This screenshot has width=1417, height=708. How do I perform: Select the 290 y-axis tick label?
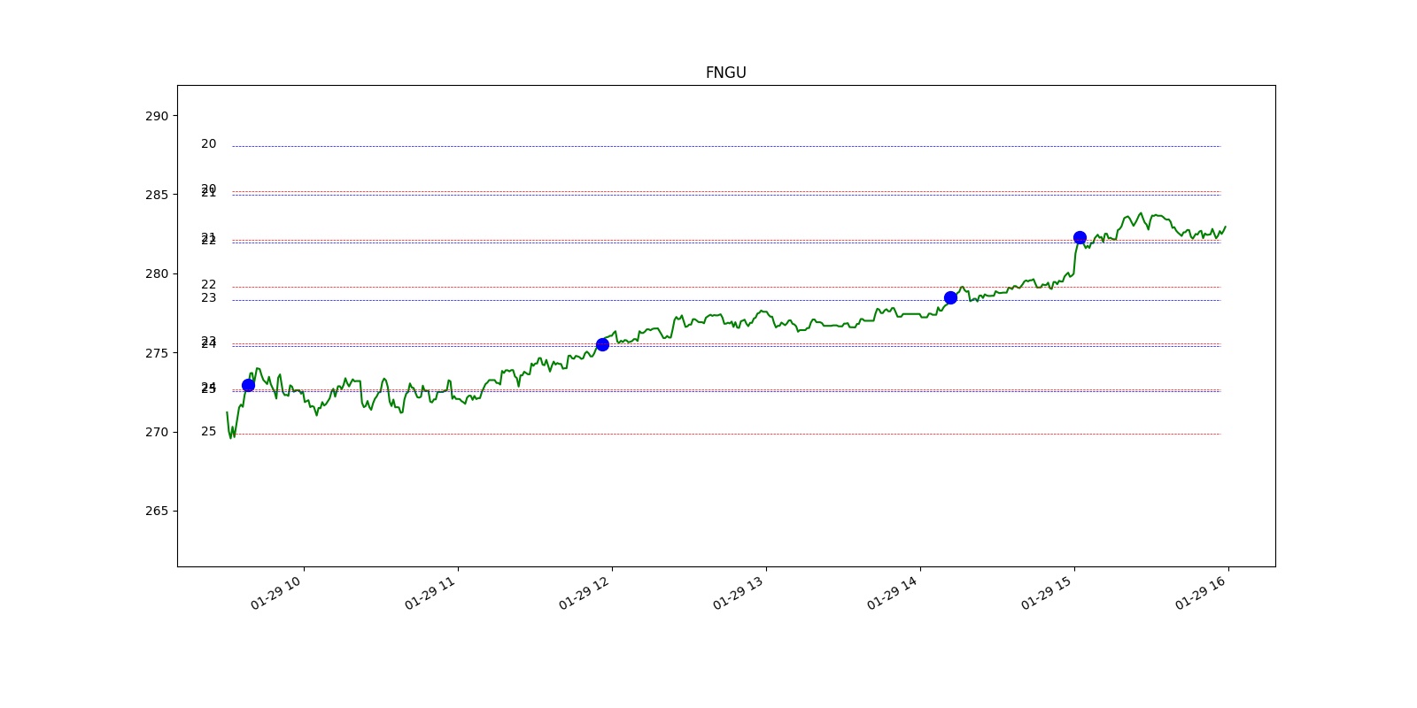[157, 116]
